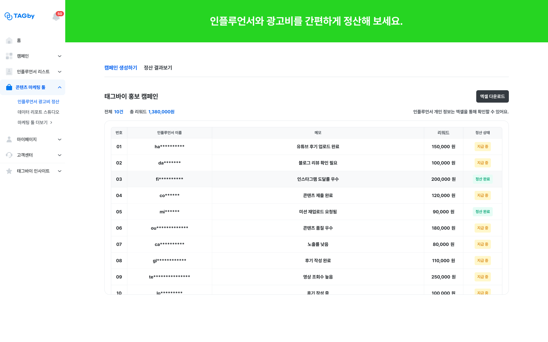Click reward 200,000 원 in row 03

click(444, 179)
